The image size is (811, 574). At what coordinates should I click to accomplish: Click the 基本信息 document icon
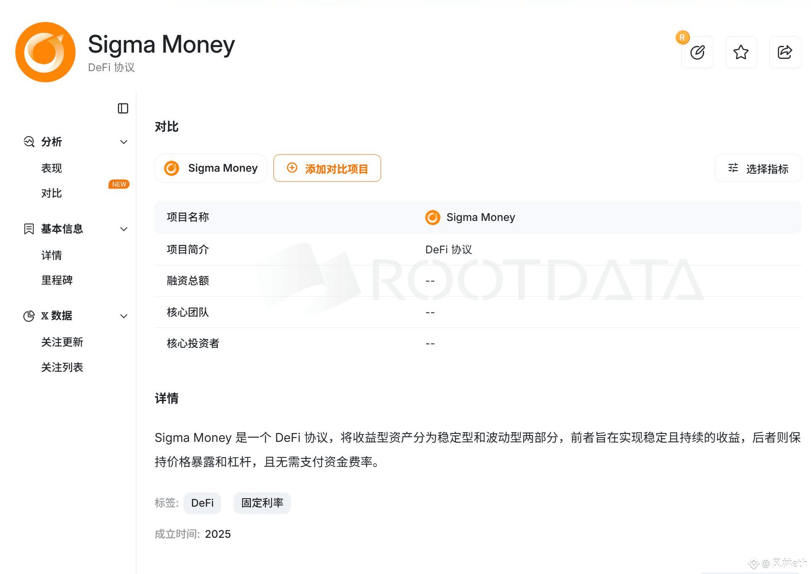pos(29,229)
